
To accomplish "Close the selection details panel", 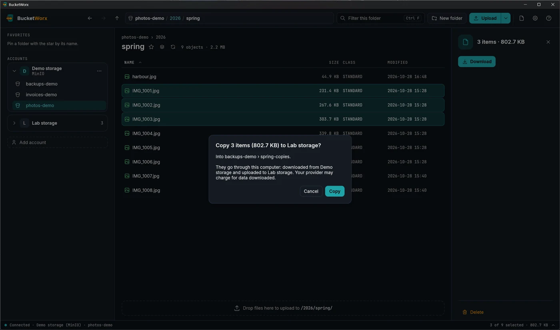I will [x=548, y=42].
